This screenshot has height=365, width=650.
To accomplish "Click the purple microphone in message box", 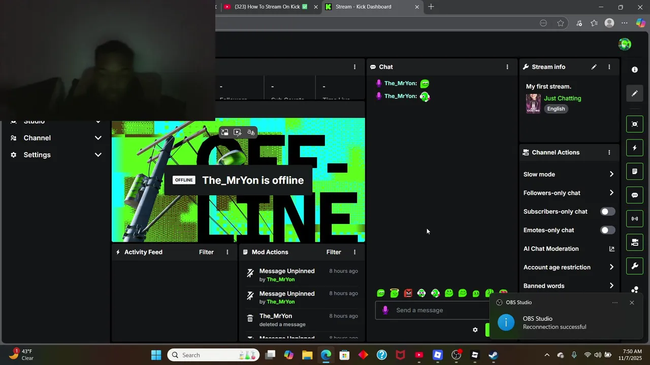I will (385, 310).
